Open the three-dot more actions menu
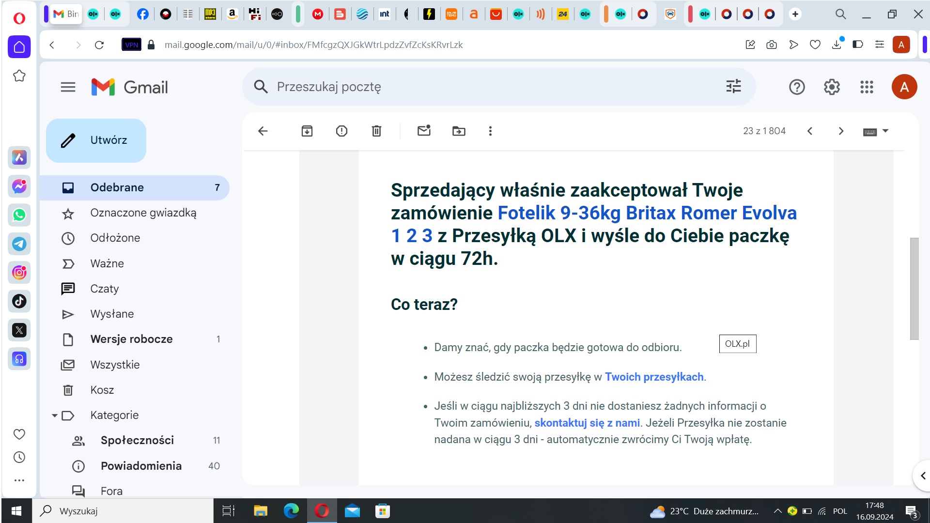930x523 pixels. coord(490,131)
